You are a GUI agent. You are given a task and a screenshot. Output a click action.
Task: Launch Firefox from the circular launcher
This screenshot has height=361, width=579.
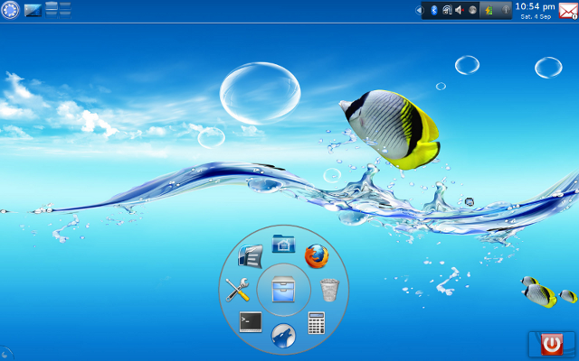pos(317,255)
